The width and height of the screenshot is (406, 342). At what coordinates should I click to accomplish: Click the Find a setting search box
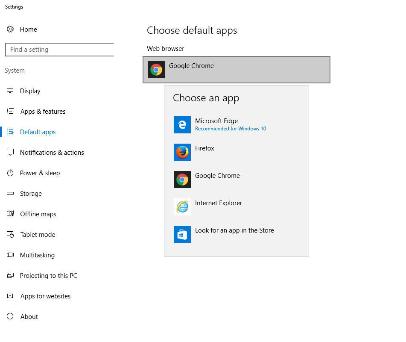tap(60, 50)
